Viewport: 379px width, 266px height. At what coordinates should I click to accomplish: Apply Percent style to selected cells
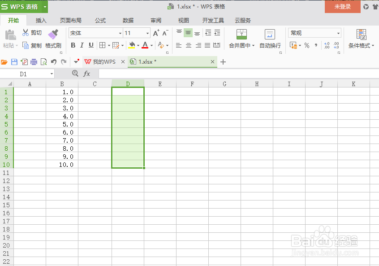307,45
